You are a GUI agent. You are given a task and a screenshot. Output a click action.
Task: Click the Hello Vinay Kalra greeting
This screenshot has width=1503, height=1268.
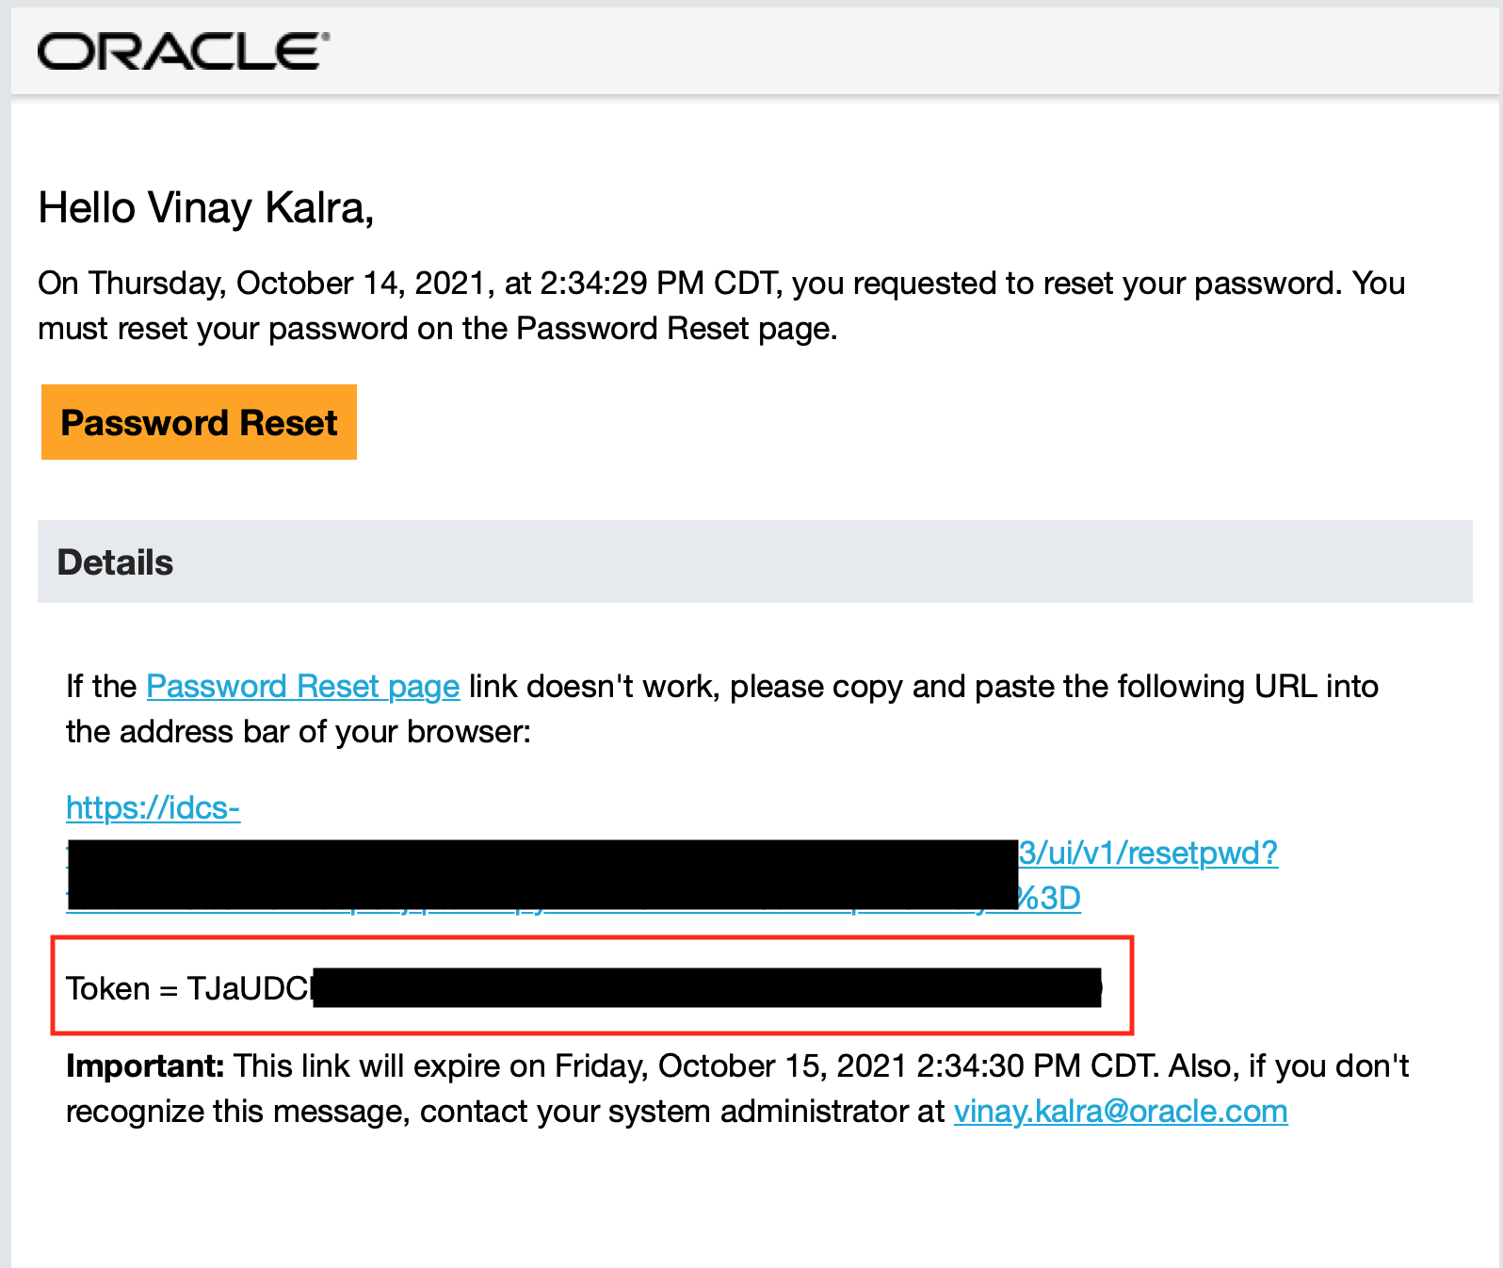tap(205, 208)
